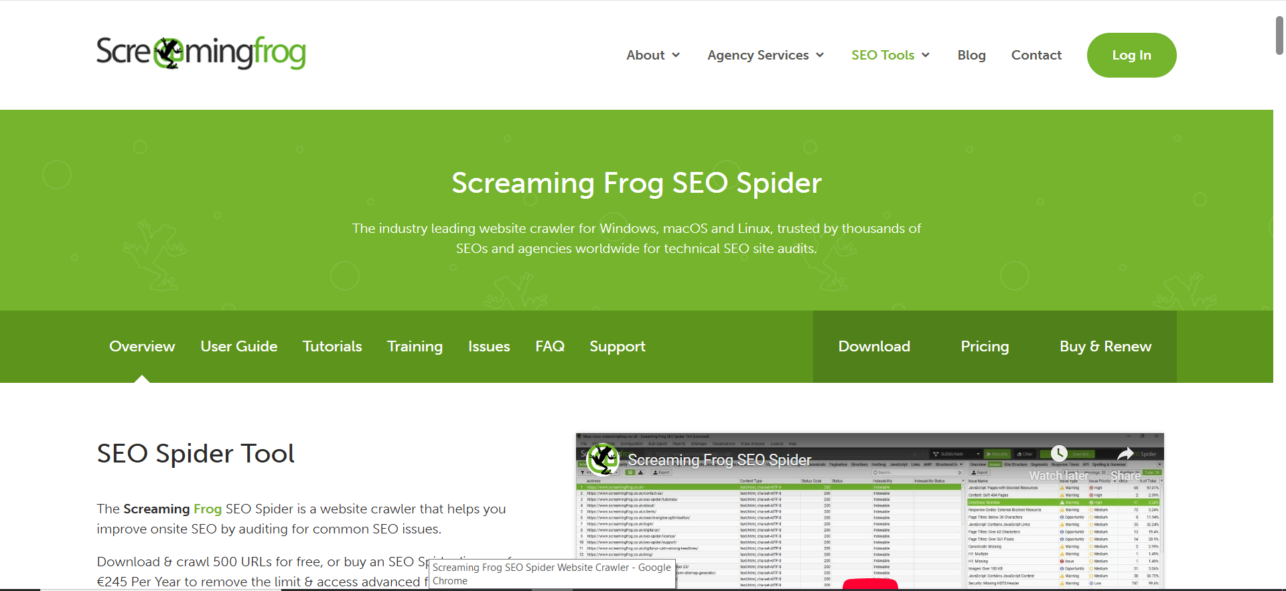Select the Overview tab

tap(142, 346)
